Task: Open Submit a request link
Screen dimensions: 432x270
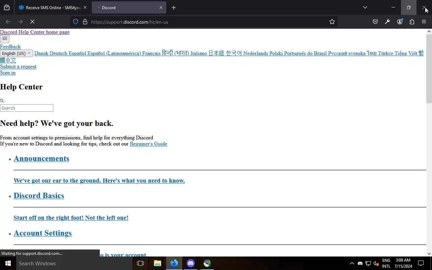Action: [x=18, y=66]
